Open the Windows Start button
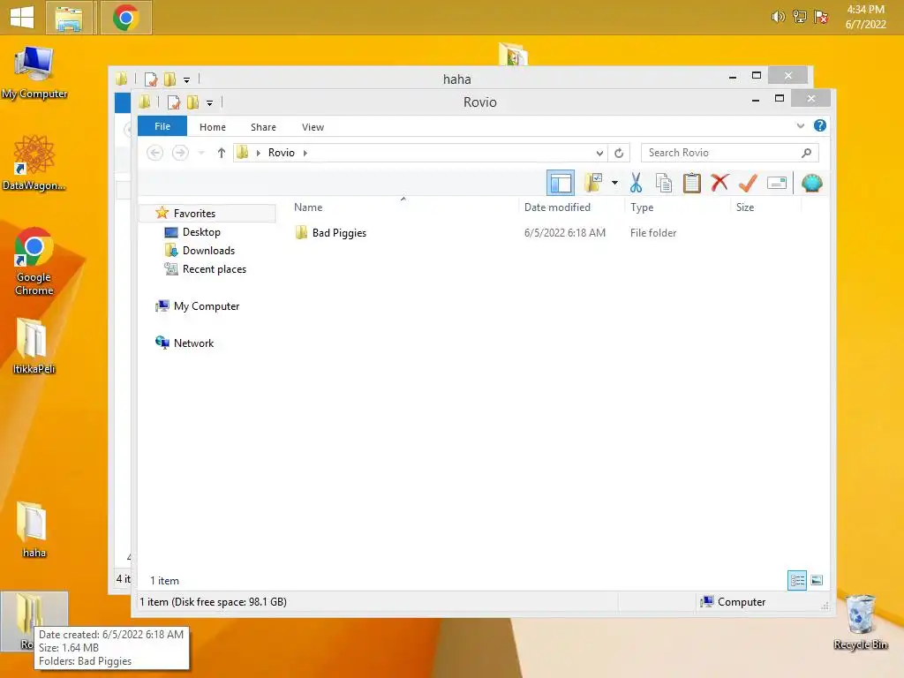The height and width of the screenshot is (678, 904). click(x=22, y=17)
